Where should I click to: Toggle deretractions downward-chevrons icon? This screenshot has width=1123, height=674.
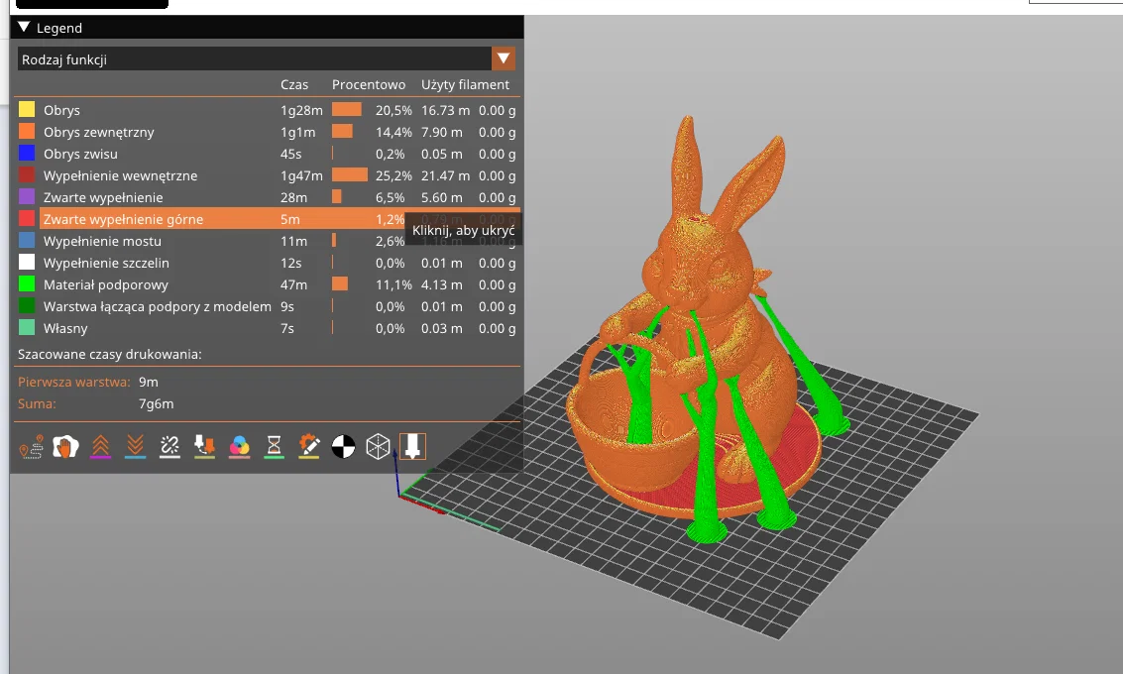135,447
